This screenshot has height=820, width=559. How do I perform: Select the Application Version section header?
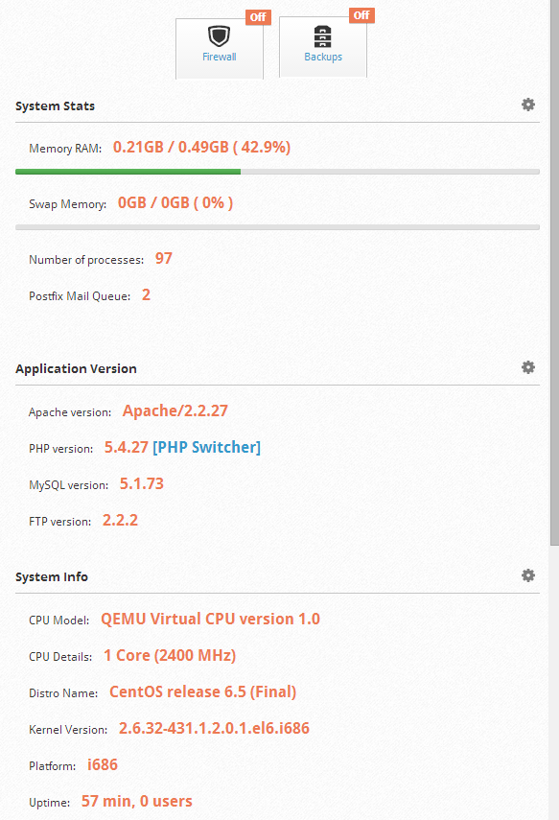[x=76, y=368]
